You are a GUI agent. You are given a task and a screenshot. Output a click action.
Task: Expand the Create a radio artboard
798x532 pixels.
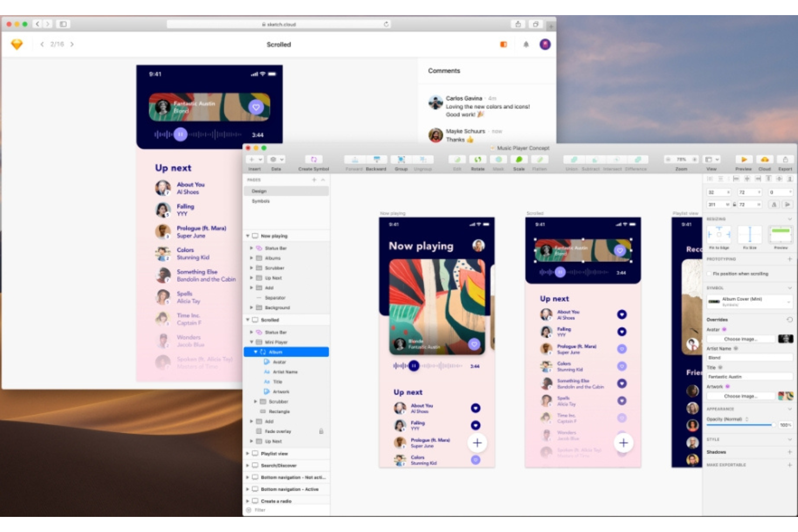point(248,501)
